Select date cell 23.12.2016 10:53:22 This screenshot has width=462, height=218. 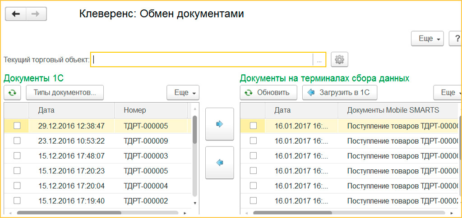click(72, 141)
